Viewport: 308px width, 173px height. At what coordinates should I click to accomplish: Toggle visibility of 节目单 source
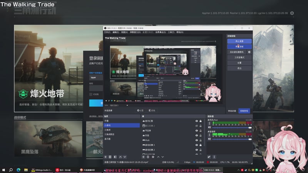pos(197,131)
